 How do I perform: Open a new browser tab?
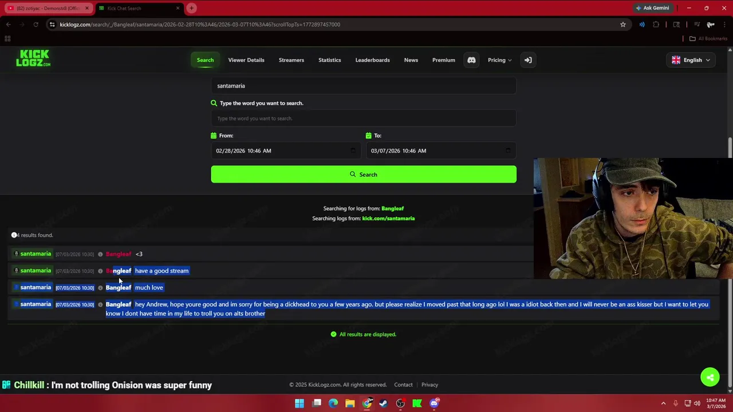point(191,8)
